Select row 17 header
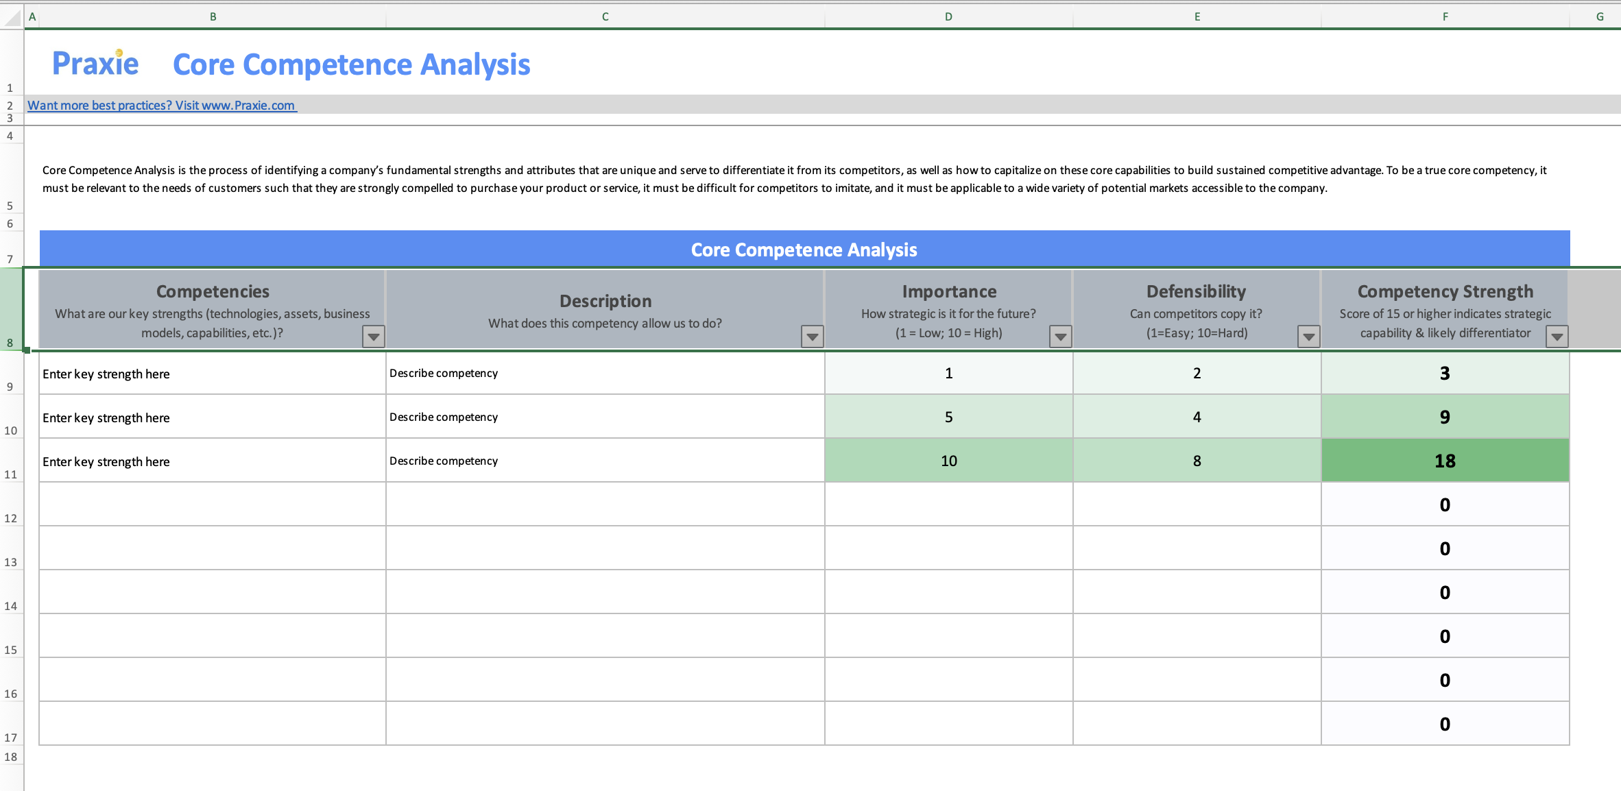The height and width of the screenshot is (791, 1621). [11, 724]
